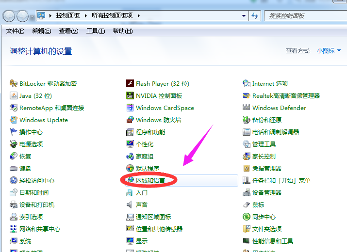Click the NVIDIA 控制面板 icon
The height and width of the screenshot is (252, 347).
click(x=130, y=95)
